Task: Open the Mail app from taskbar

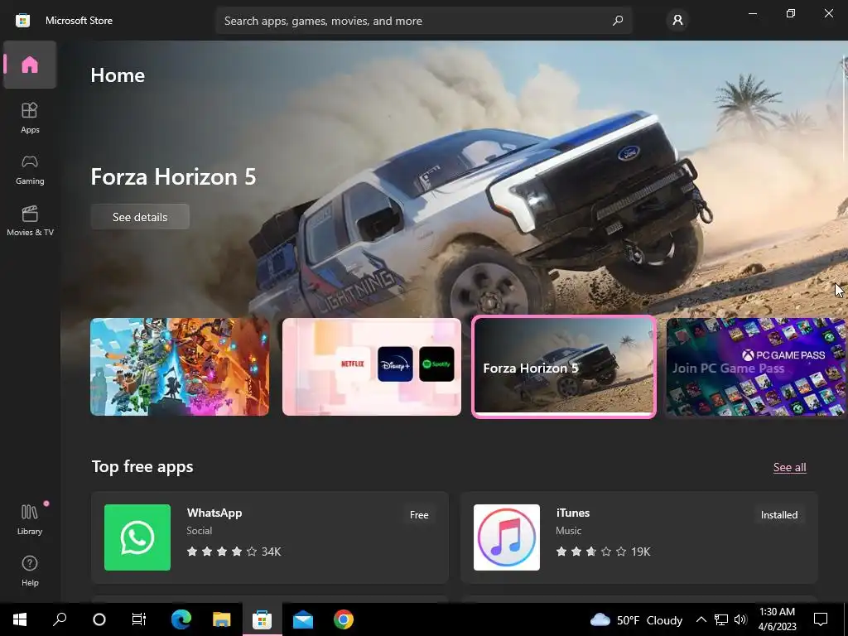Action: tap(303, 619)
